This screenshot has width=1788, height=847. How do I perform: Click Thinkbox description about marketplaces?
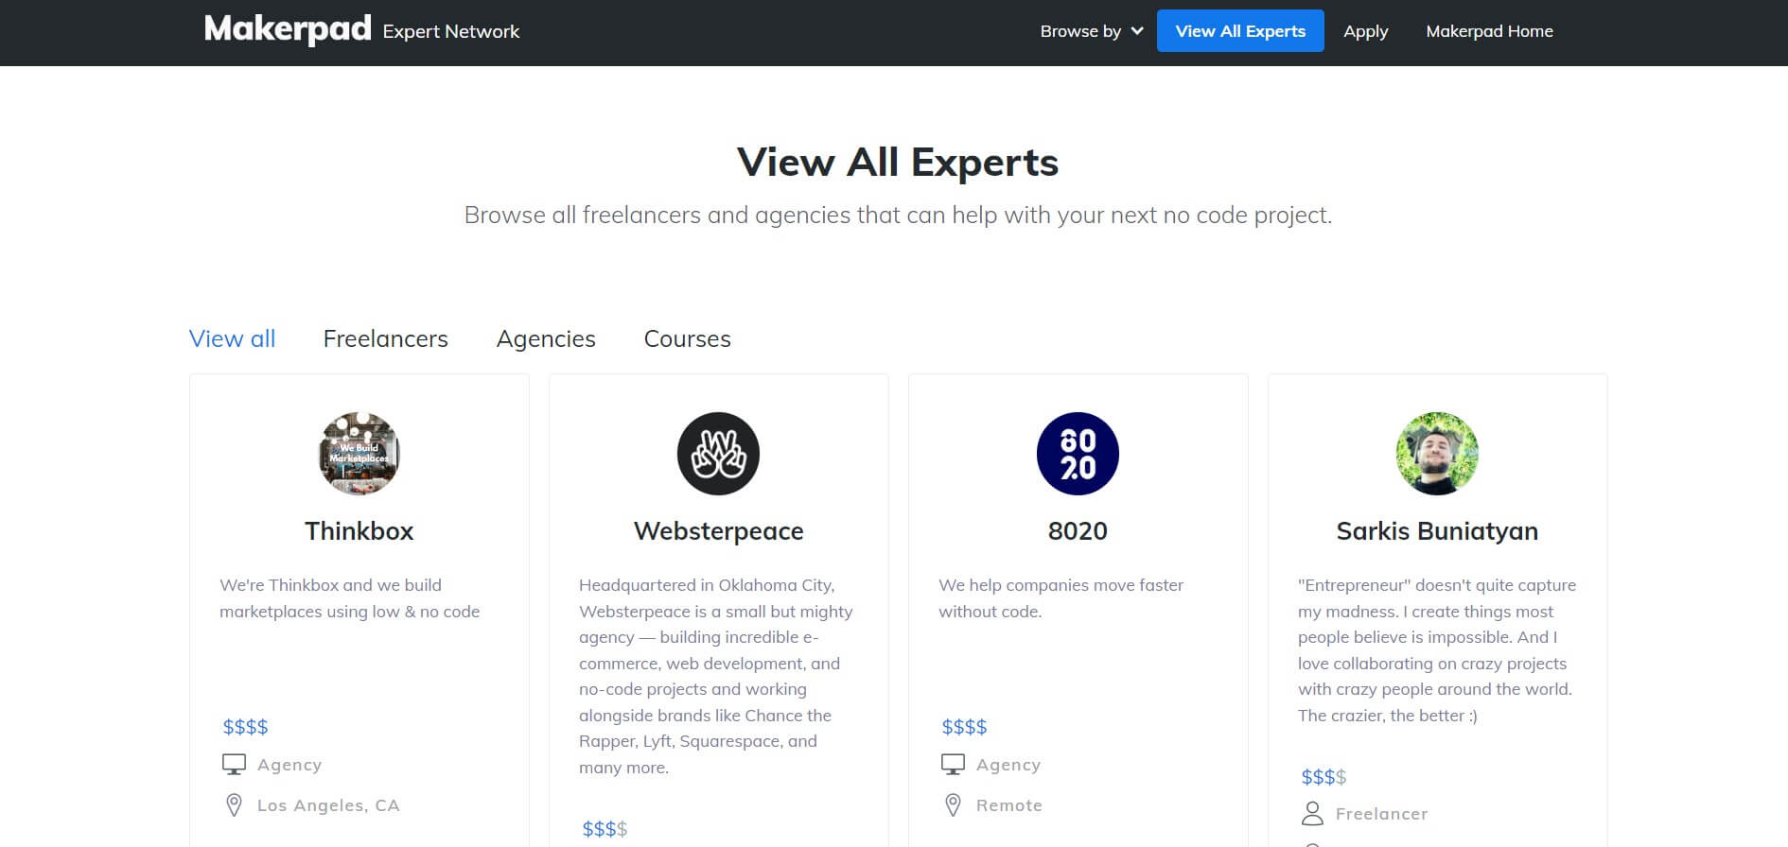[350, 598]
